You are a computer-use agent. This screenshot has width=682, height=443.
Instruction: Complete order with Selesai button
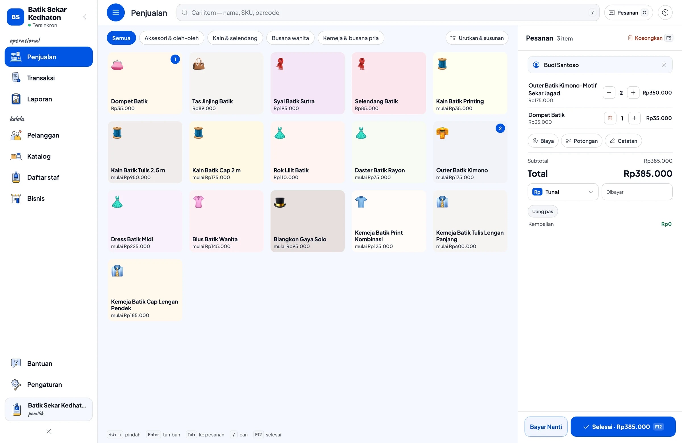623,427
